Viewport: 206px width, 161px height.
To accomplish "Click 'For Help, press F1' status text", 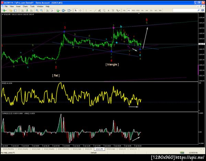I will pos(8,153).
